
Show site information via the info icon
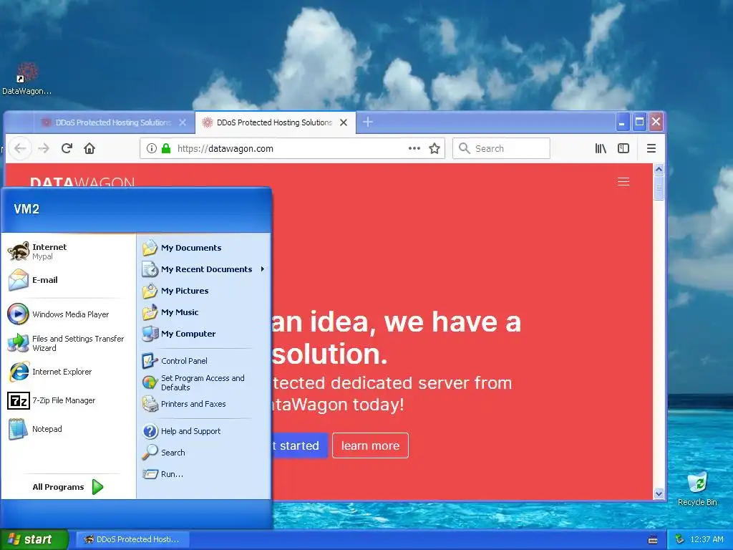pos(152,149)
